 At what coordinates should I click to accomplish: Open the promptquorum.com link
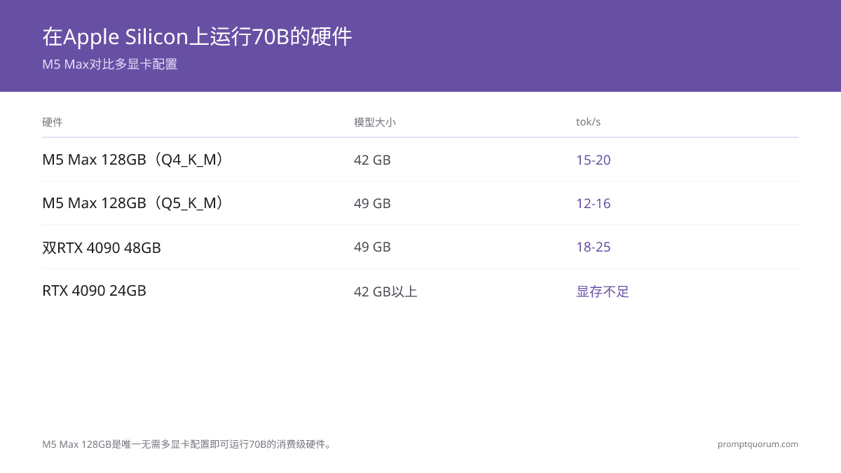758,444
